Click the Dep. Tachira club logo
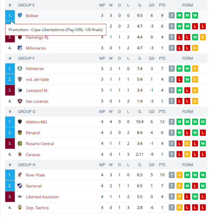Screen dimensions: 211x217 20,207
